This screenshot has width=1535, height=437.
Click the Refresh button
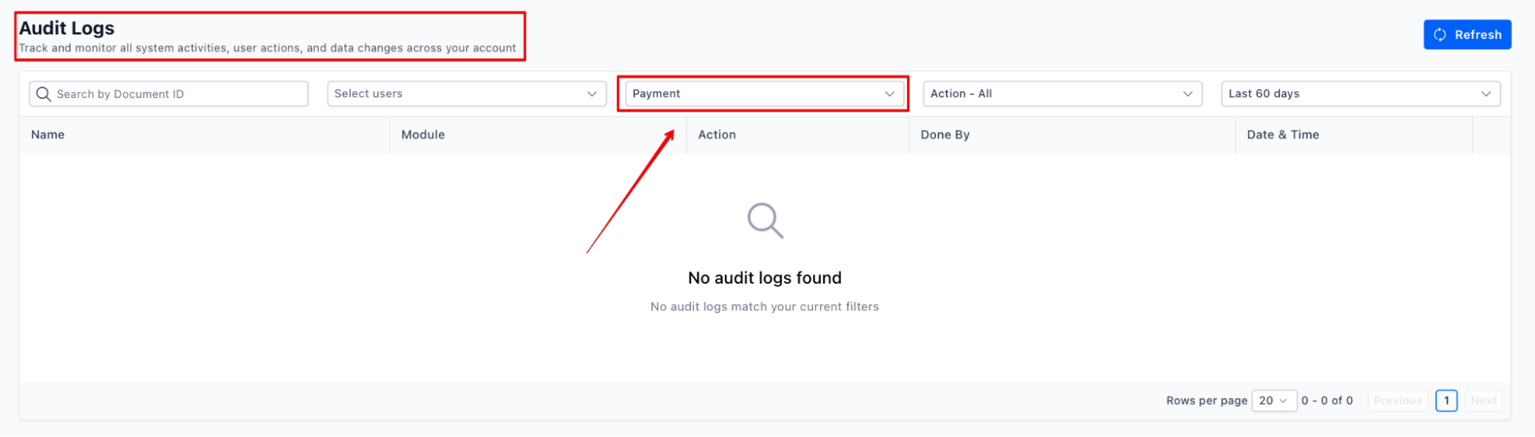[1467, 34]
